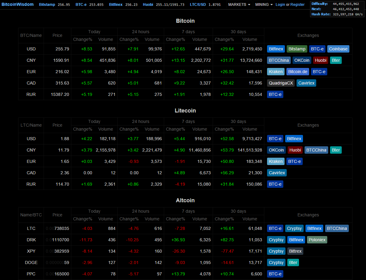Open the MARKETS dropdown menu

click(x=239, y=4)
